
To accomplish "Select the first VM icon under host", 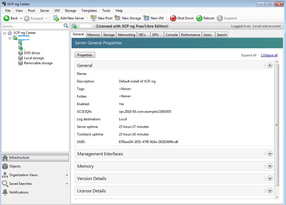I will click(20, 43).
